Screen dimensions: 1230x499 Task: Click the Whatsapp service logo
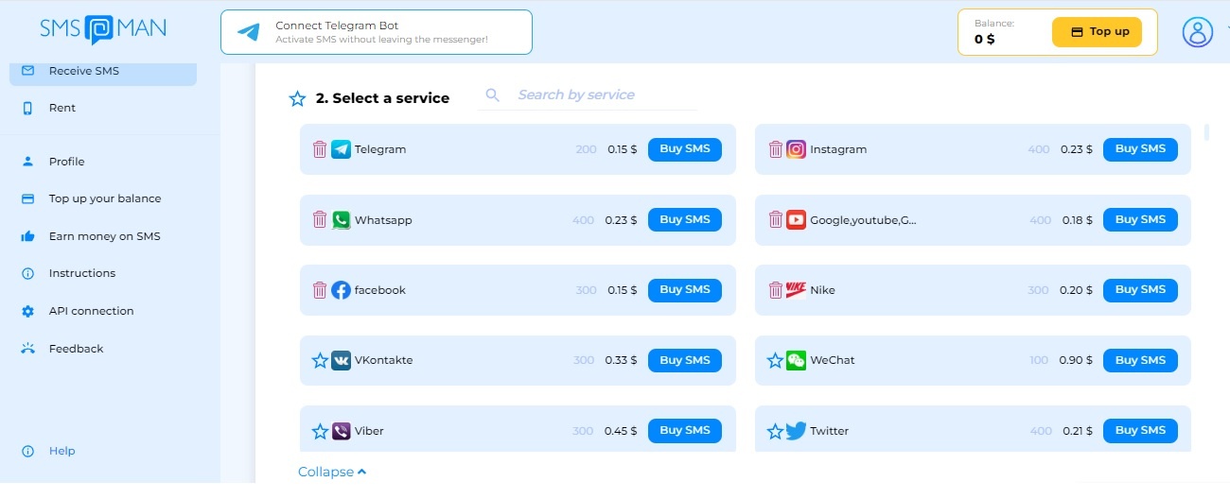[341, 219]
